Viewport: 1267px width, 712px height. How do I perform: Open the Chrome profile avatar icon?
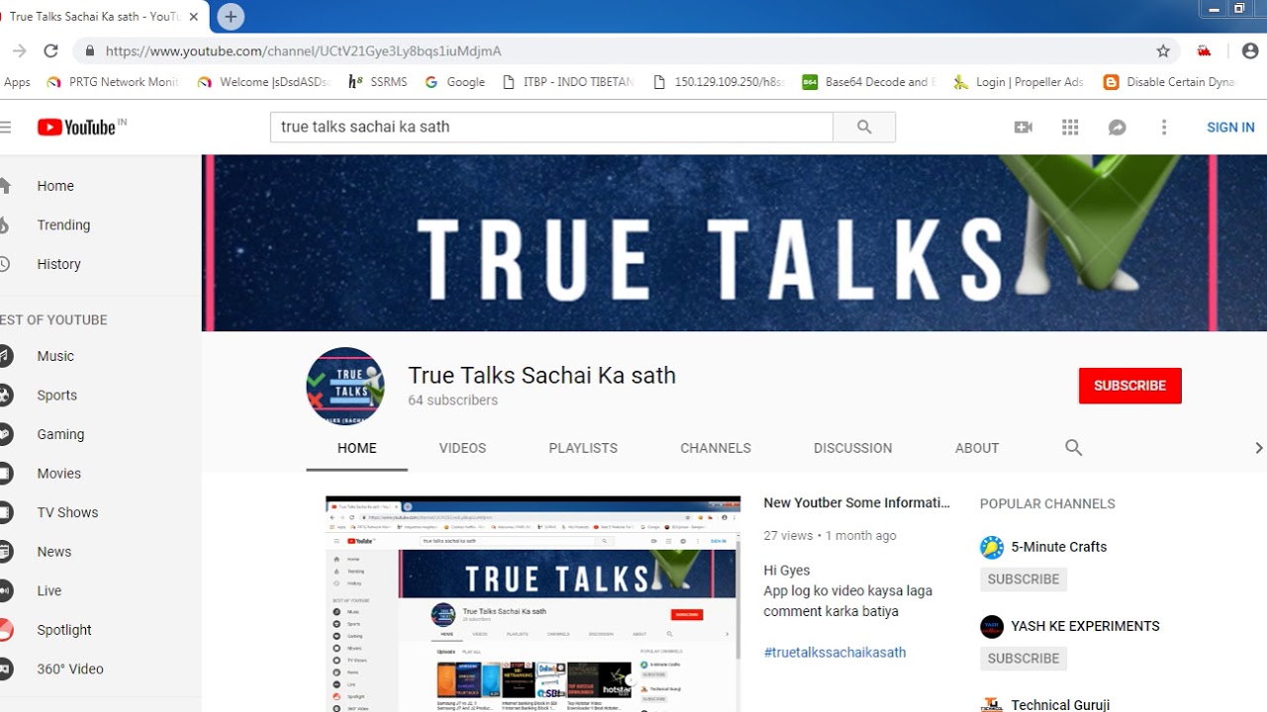click(x=1249, y=51)
